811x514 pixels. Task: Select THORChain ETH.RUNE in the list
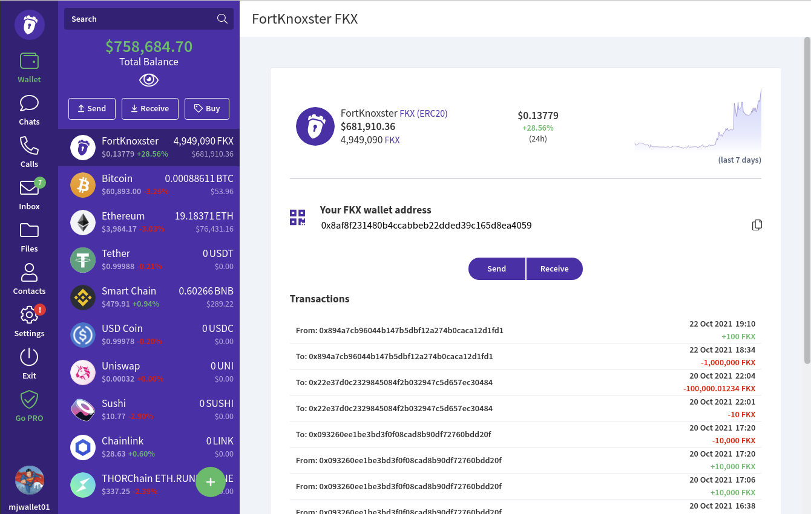pyautogui.click(x=149, y=484)
